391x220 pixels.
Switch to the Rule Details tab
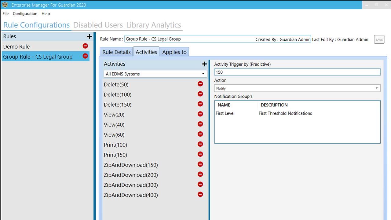coord(116,52)
